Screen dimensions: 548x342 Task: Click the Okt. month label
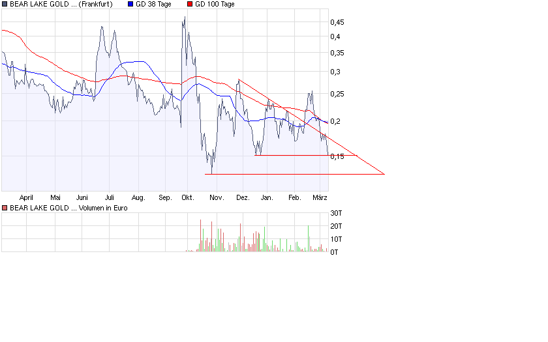click(188, 198)
